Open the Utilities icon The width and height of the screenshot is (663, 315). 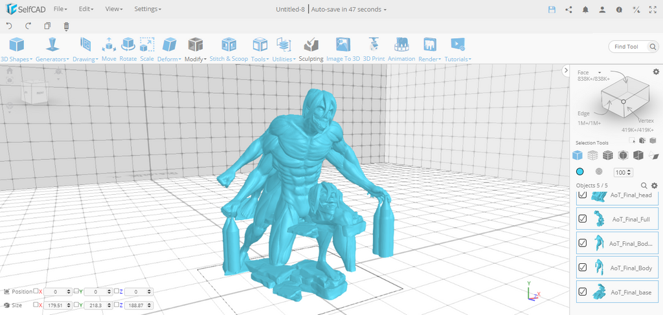click(283, 45)
